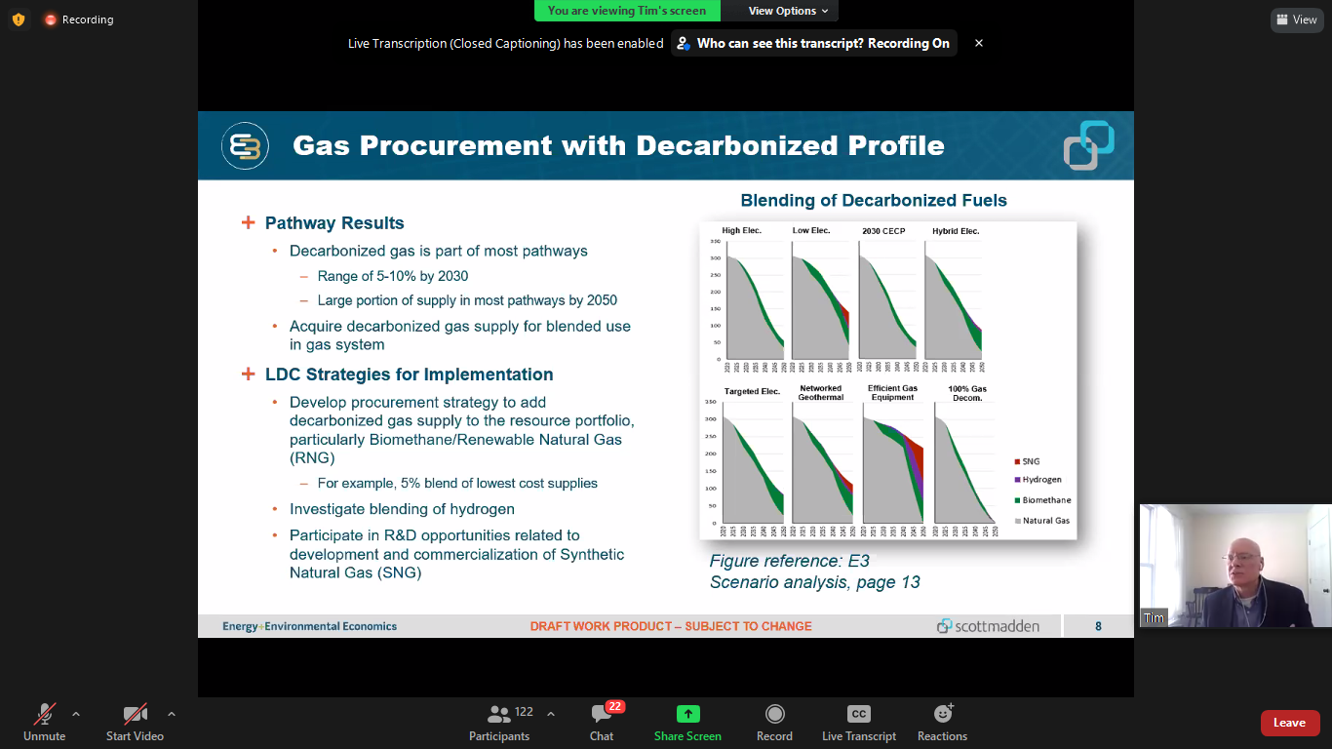
Task: Click the red SNG legend swatch
Action: click(1017, 461)
